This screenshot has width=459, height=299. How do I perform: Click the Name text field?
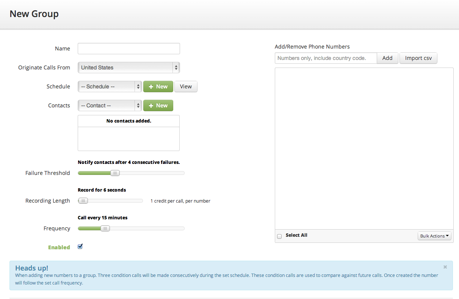click(x=128, y=49)
